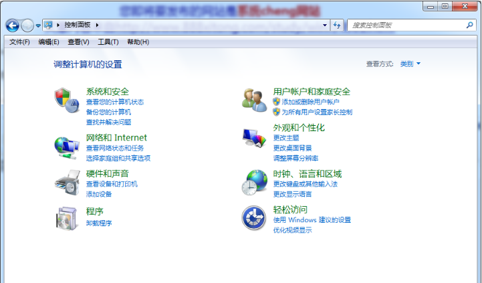The image size is (482, 283).
Task: Open the 类别 view-by dropdown
Action: point(410,64)
